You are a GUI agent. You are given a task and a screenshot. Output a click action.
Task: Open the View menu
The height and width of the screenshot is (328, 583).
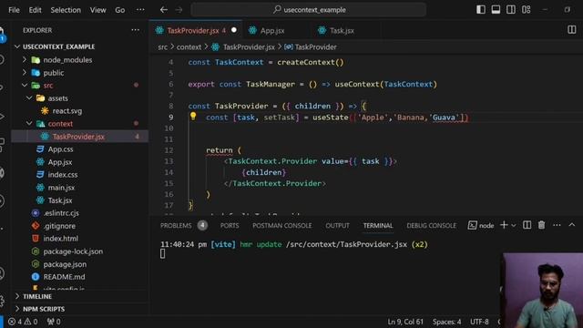[x=97, y=10]
